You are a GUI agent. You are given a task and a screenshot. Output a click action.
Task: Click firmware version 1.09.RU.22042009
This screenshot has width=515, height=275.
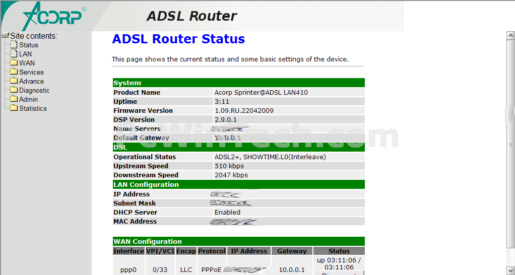coord(244,111)
